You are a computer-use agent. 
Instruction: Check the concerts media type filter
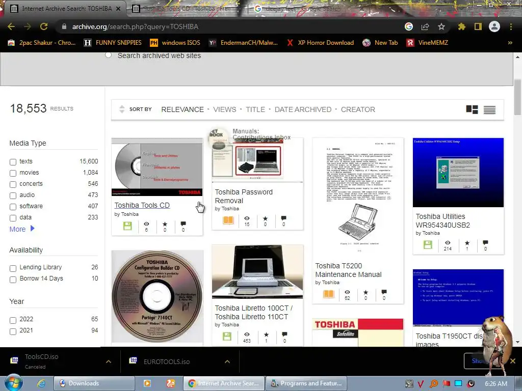[x=13, y=184]
